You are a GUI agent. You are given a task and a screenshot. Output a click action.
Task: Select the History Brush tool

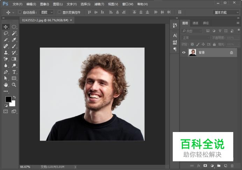coord(14,53)
